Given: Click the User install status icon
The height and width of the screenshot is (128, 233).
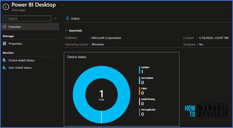Looking at the screenshot, I should point(5,68).
